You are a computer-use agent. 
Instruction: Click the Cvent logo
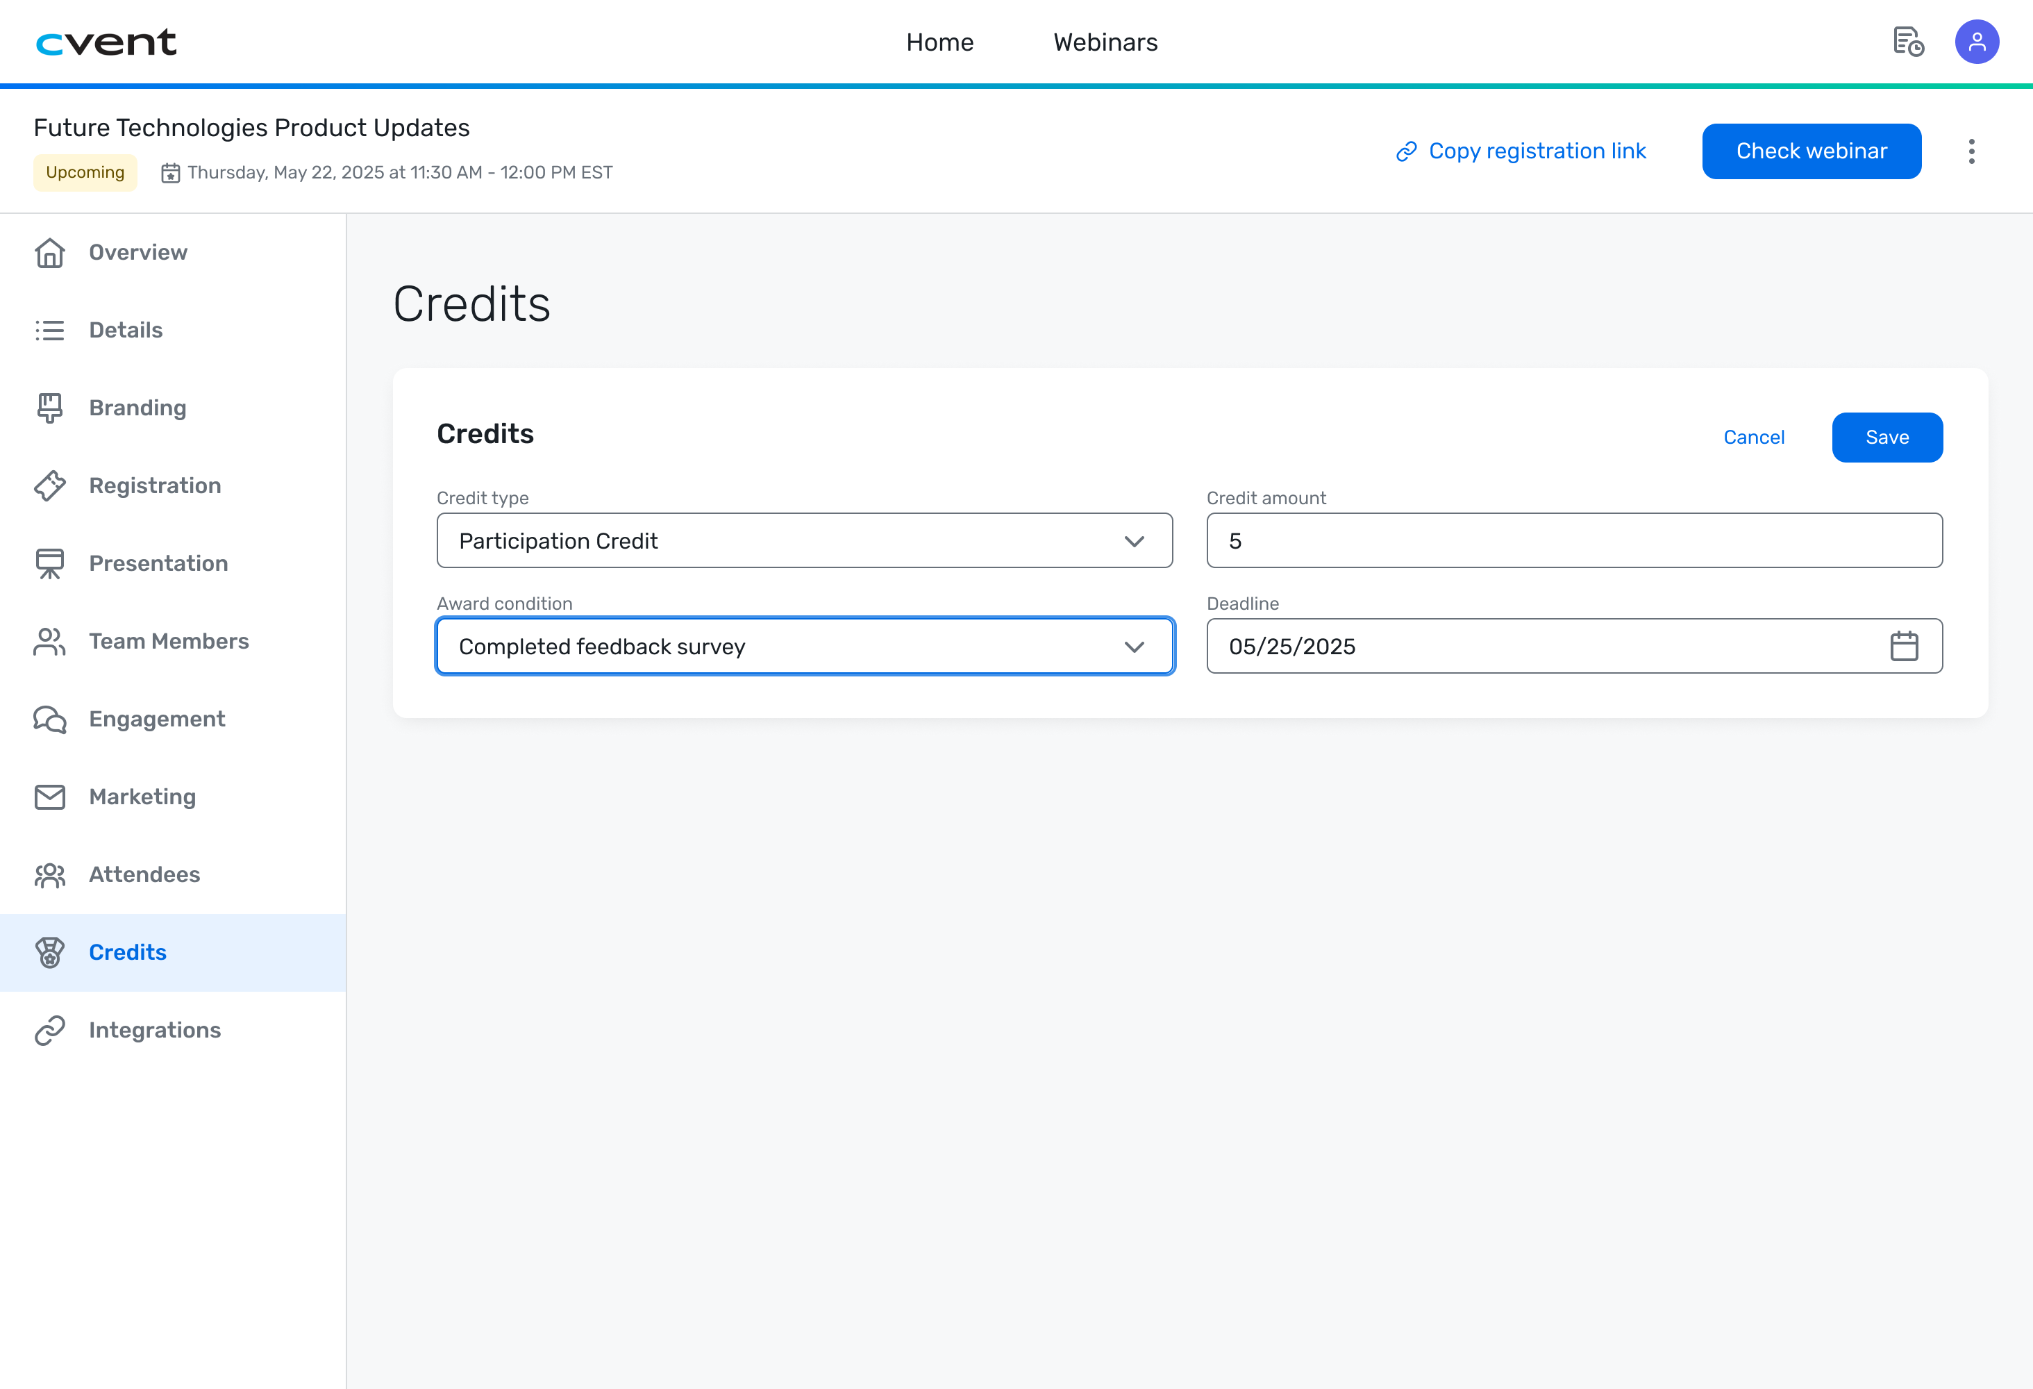106,42
